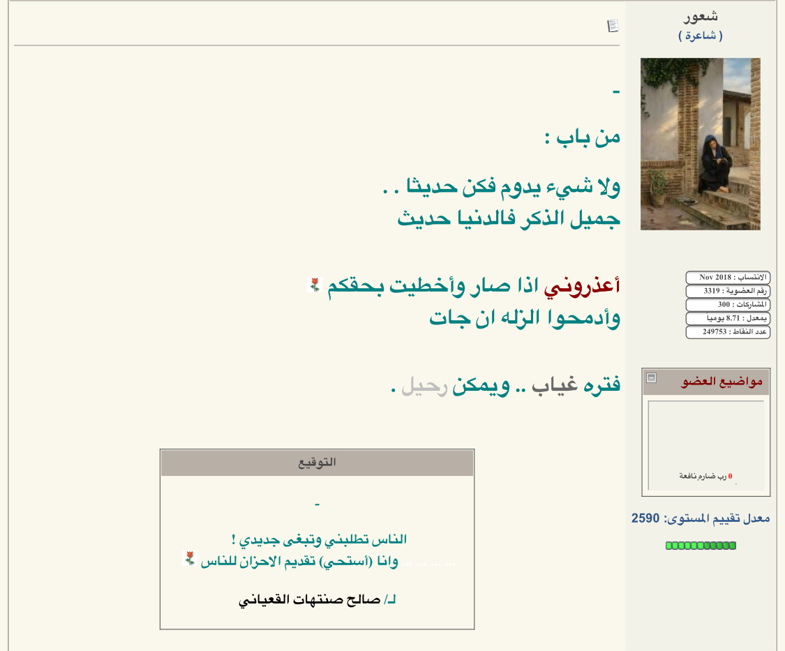The image size is (785, 651).
Task: Click the green reputation level bar
Action: point(701,546)
